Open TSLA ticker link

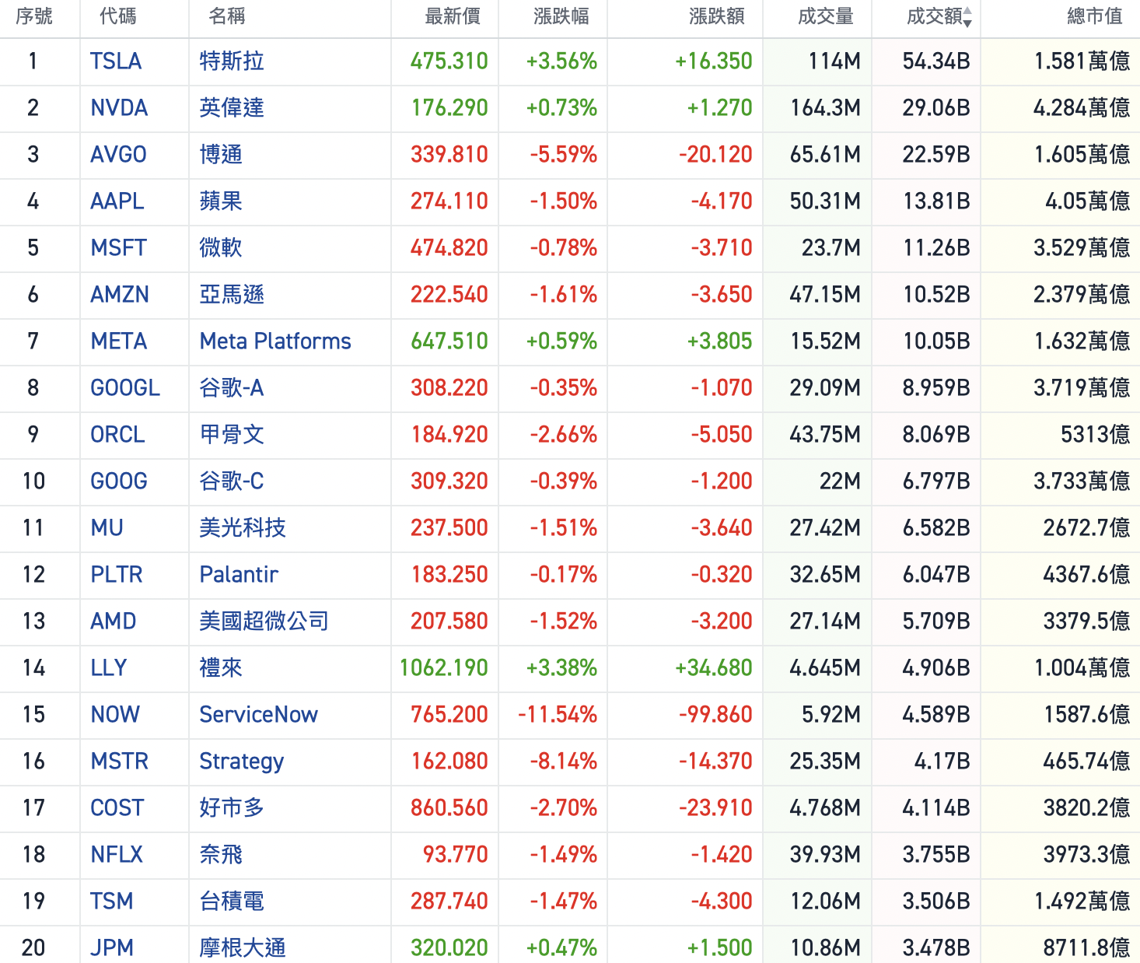pos(116,61)
